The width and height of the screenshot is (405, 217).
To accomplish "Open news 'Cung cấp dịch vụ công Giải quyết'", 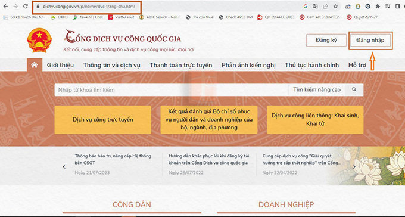I will [302, 159].
